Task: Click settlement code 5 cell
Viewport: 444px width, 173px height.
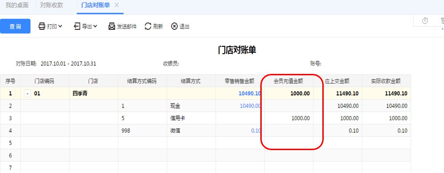Action: coord(142,118)
